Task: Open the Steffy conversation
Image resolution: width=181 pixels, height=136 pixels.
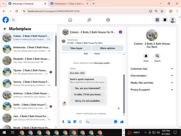Action: (28, 106)
